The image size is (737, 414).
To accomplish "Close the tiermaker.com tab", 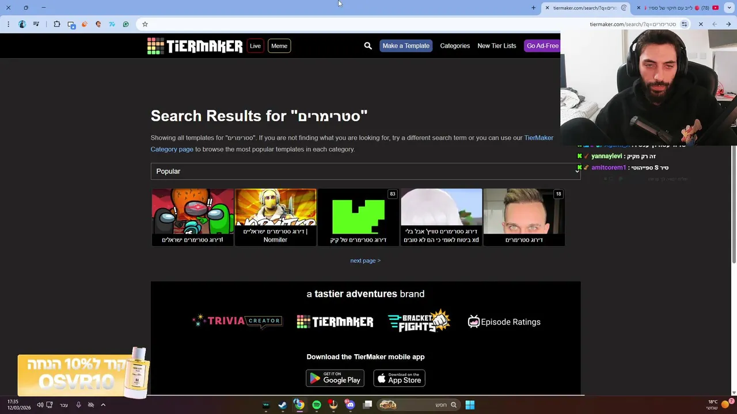I will (x=547, y=7).
